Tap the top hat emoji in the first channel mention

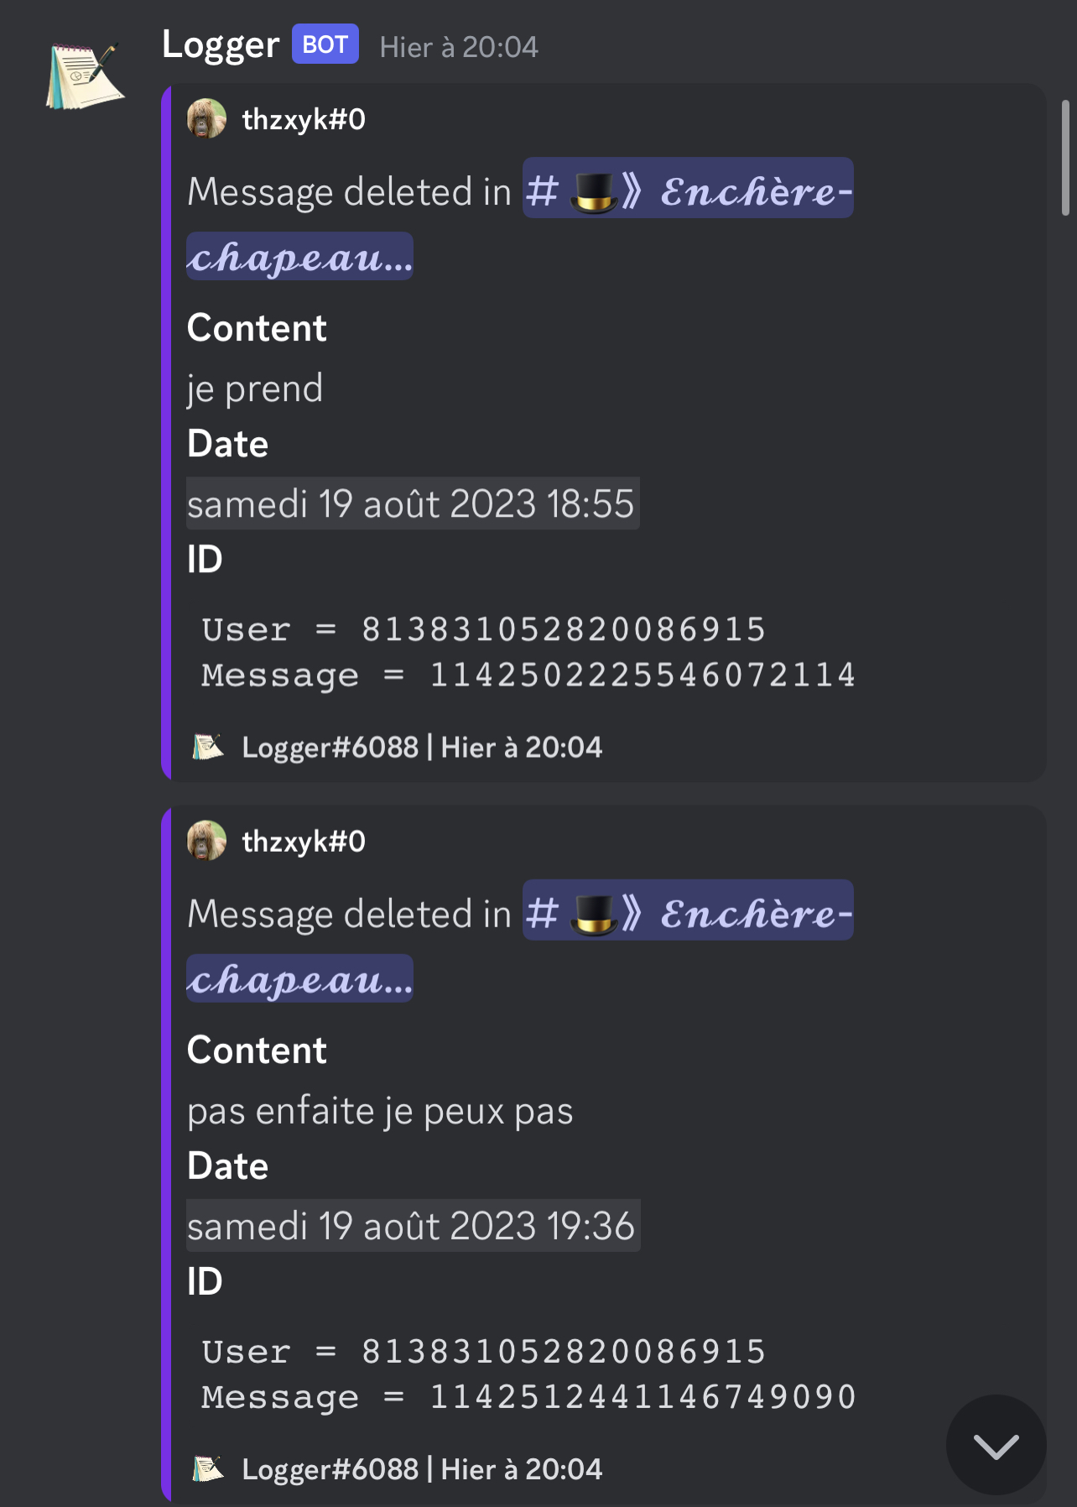click(594, 191)
